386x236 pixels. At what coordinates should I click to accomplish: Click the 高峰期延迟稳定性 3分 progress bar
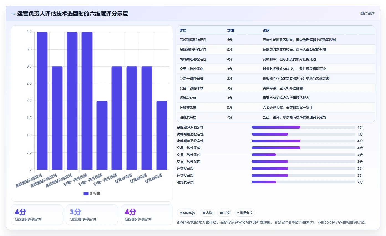tap(303, 134)
